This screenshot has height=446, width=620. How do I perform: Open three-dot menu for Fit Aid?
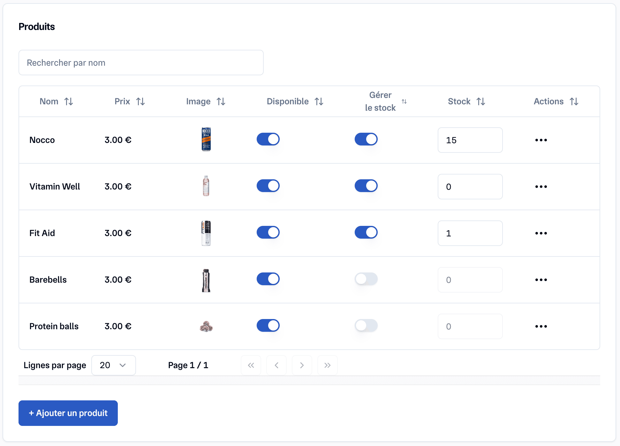[x=541, y=233]
